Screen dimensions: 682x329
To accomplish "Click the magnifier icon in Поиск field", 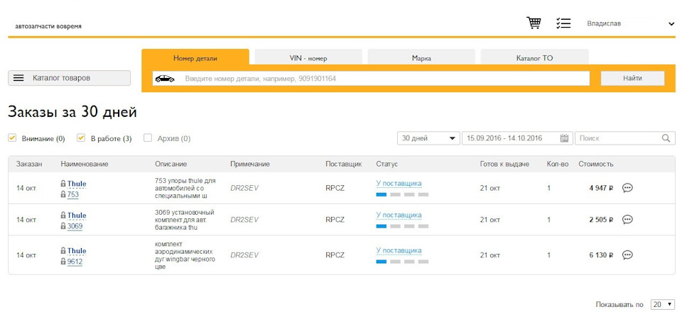I will click(666, 138).
